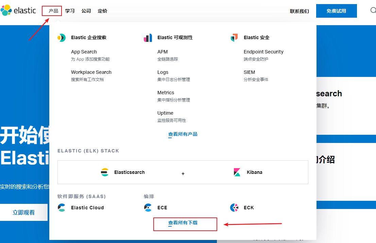Click the Elastic 安全 shield icon
Viewport: 376px width, 243px height.
pyautogui.click(x=234, y=38)
